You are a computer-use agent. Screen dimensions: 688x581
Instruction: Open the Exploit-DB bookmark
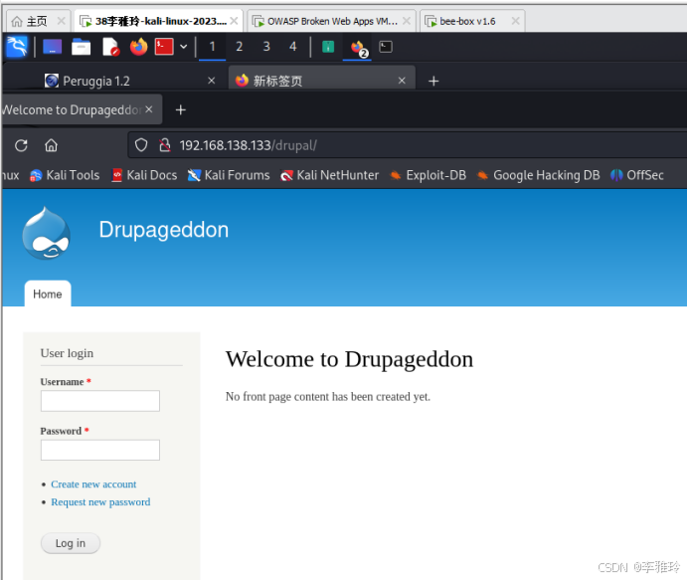pyautogui.click(x=428, y=176)
